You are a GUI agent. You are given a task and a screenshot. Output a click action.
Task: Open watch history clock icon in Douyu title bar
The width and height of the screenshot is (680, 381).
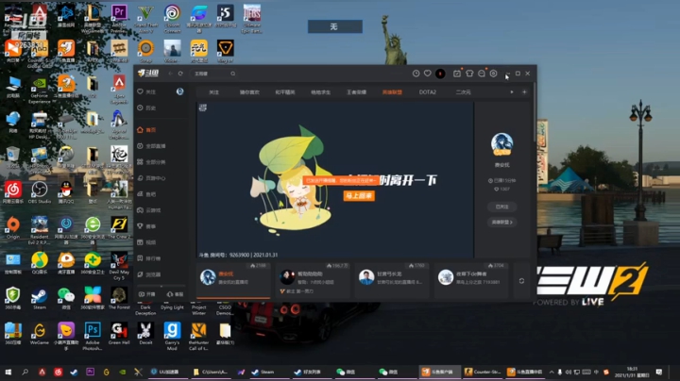coord(416,74)
